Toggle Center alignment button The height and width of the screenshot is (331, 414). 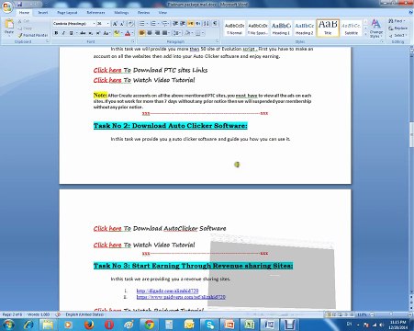[150, 33]
